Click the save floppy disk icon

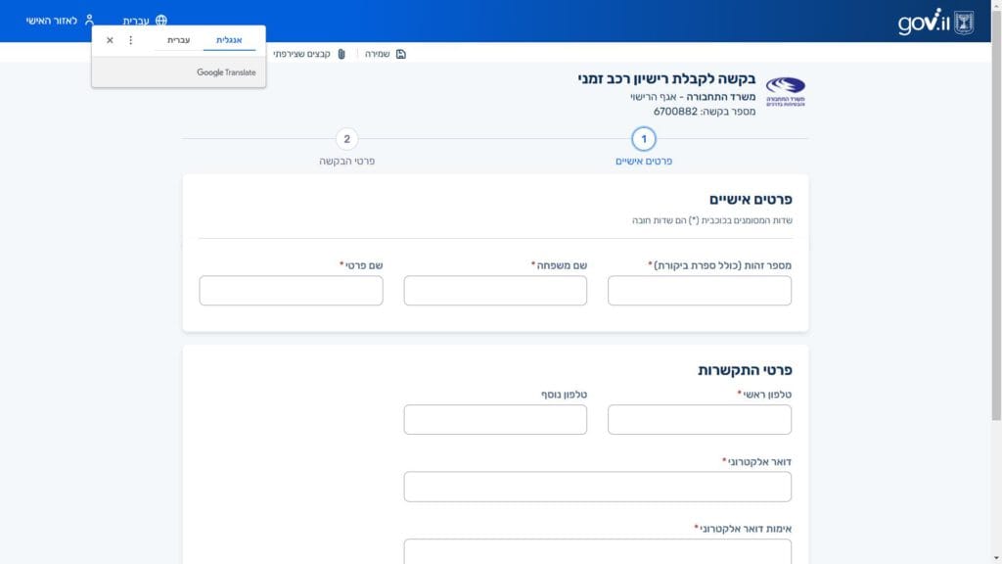coord(401,54)
